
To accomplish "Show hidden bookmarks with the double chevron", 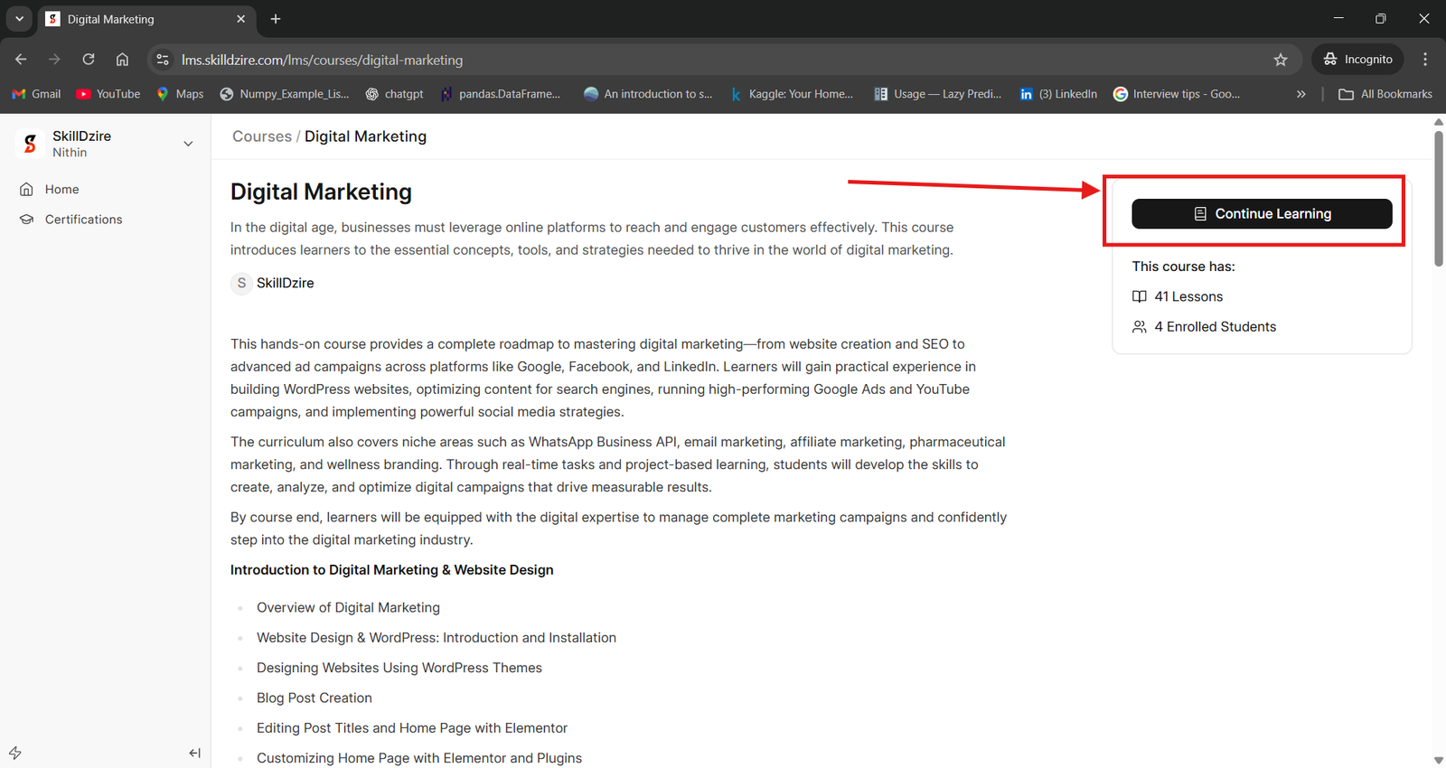I will [x=1300, y=94].
